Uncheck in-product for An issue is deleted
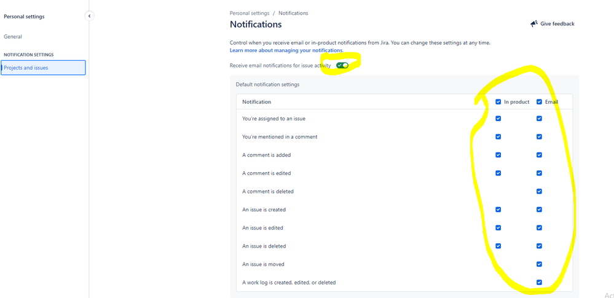 pos(498,246)
